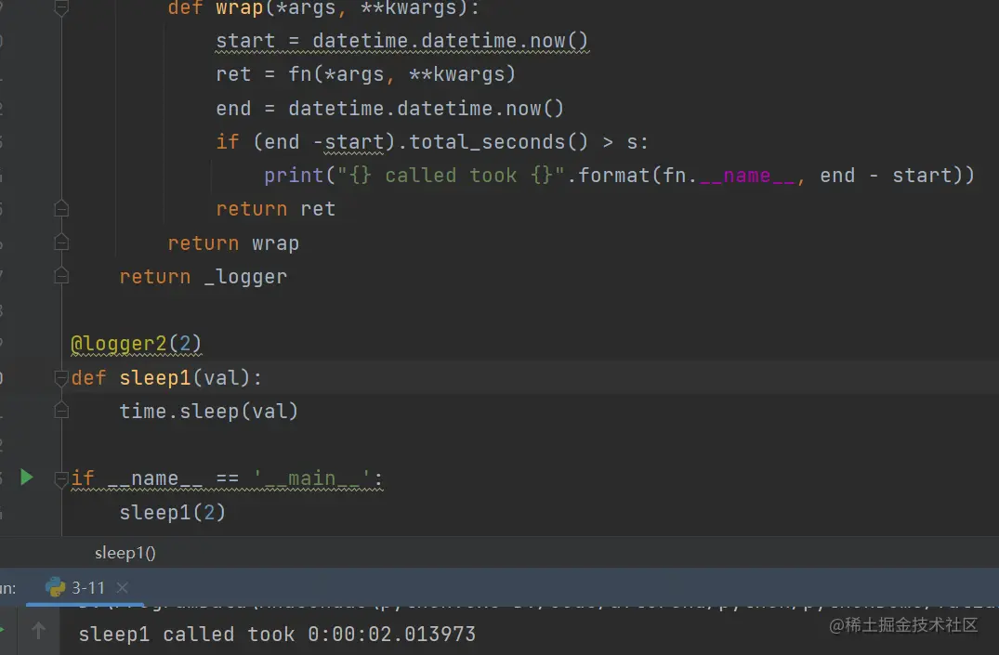Click the @logger2(2) decorator text
The height and width of the screenshot is (655, 999).
(136, 344)
